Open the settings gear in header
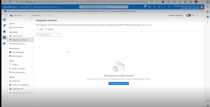 click(159, 7)
